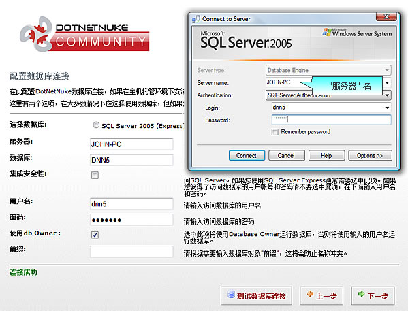
Task: Close the Connect to Server dialog
Action: click(x=386, y=17)
